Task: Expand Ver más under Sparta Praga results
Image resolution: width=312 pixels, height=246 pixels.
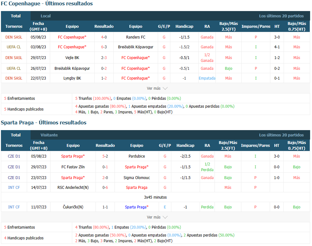Action: coord(157,217)
